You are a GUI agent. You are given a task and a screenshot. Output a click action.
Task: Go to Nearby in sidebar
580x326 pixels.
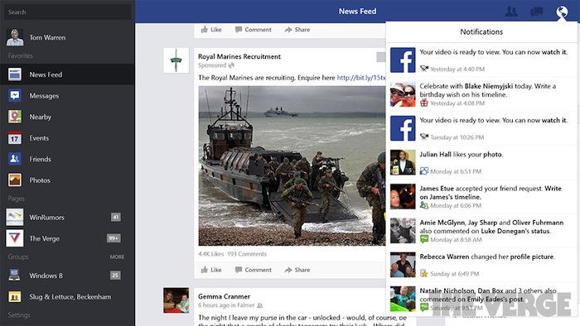point(41,117)
